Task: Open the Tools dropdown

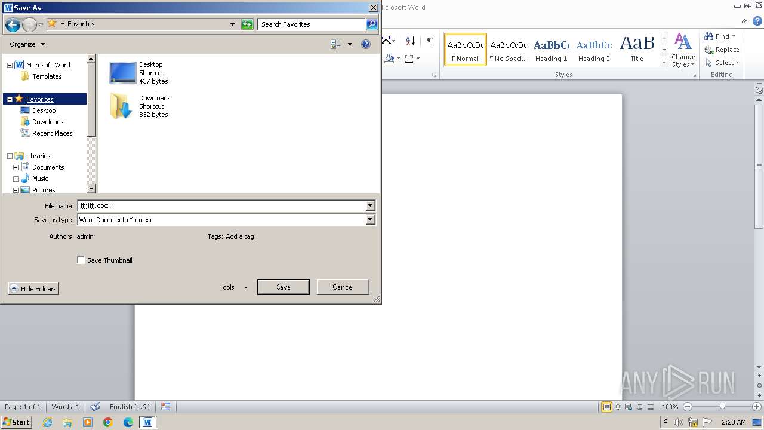Action: [x=233, y=287]
